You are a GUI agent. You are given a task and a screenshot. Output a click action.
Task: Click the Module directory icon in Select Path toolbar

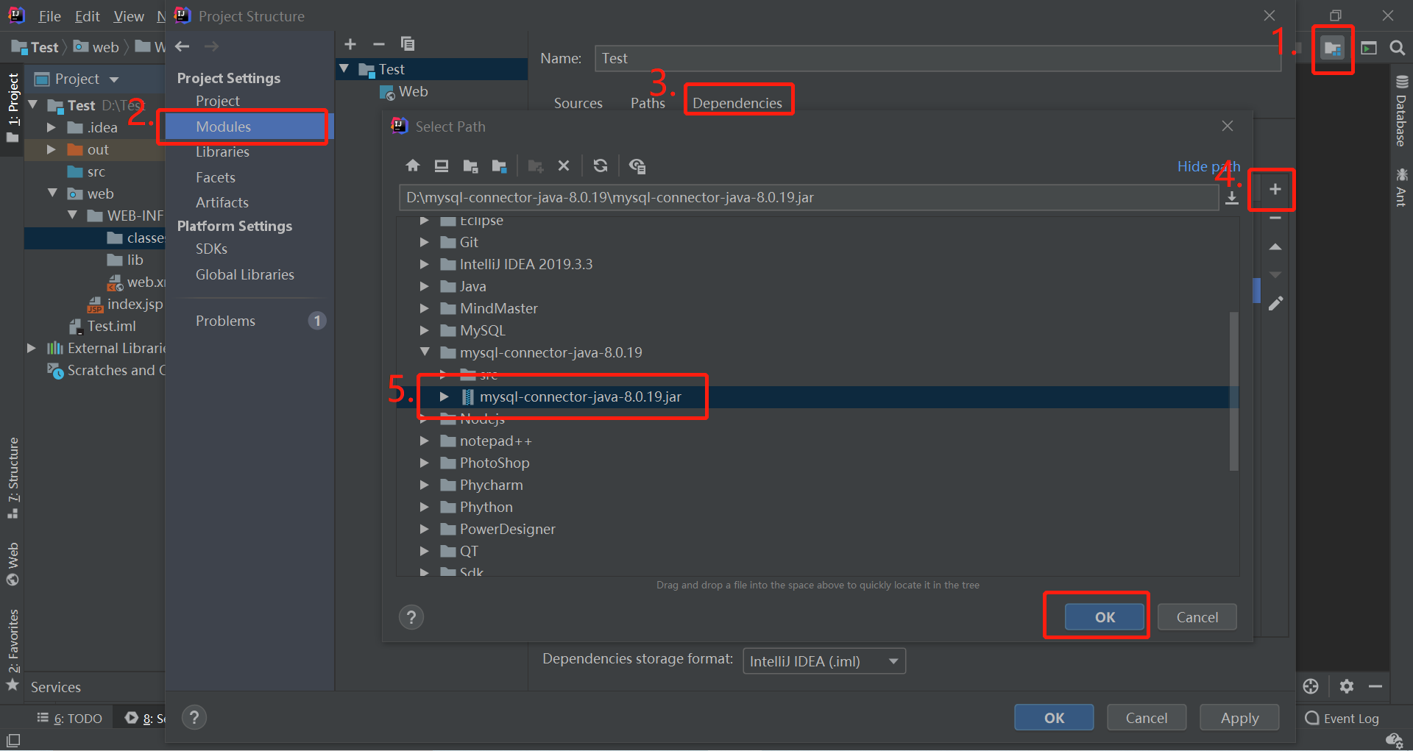499,165
